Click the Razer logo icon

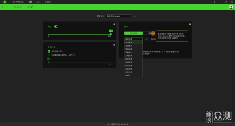pyautogui.click(x=5, y=2)
